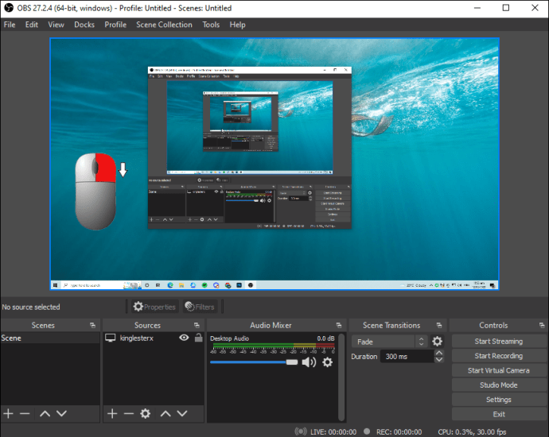Open the Tools menu
The image size is (549, 437).
click(211, 25)
